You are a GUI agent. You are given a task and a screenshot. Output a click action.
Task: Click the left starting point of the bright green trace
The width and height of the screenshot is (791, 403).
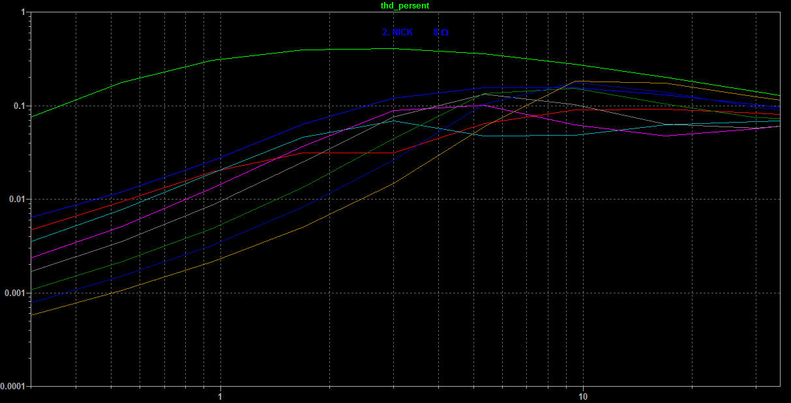tap(32, 117)
